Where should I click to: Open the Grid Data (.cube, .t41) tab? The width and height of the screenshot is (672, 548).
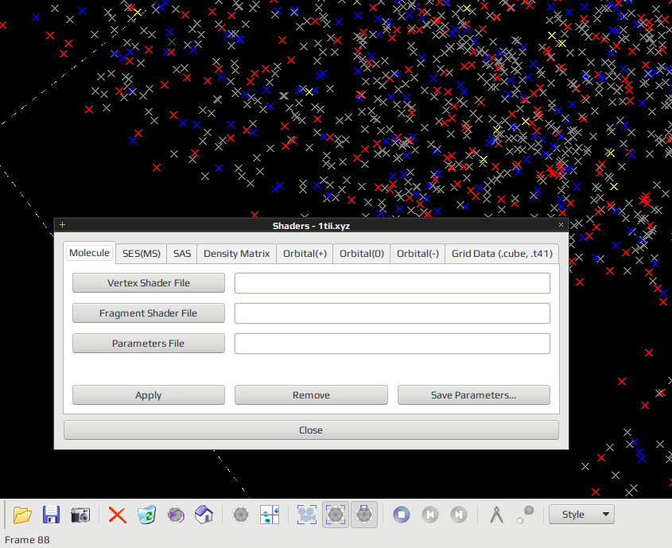tap(502, 254)
